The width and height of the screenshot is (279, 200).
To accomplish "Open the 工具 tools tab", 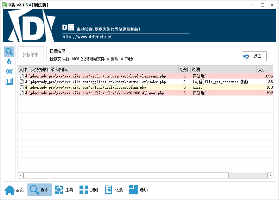I will tap(64, 190).
